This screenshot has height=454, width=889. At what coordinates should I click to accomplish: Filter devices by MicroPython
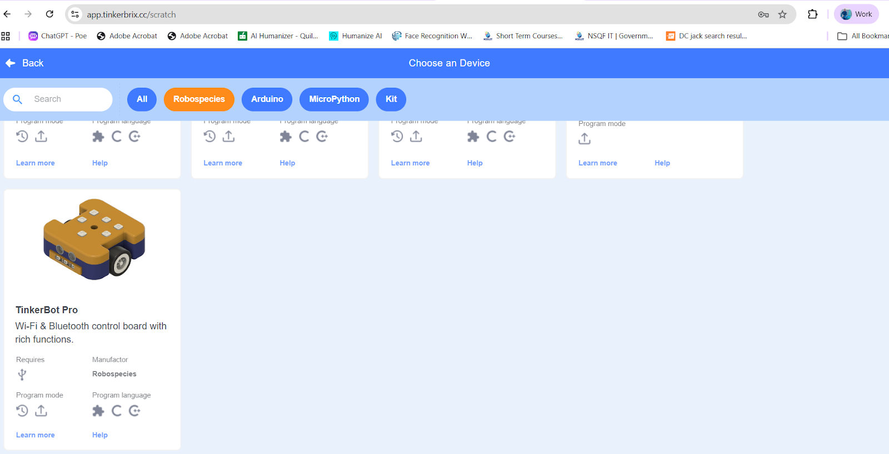point(334,99)
